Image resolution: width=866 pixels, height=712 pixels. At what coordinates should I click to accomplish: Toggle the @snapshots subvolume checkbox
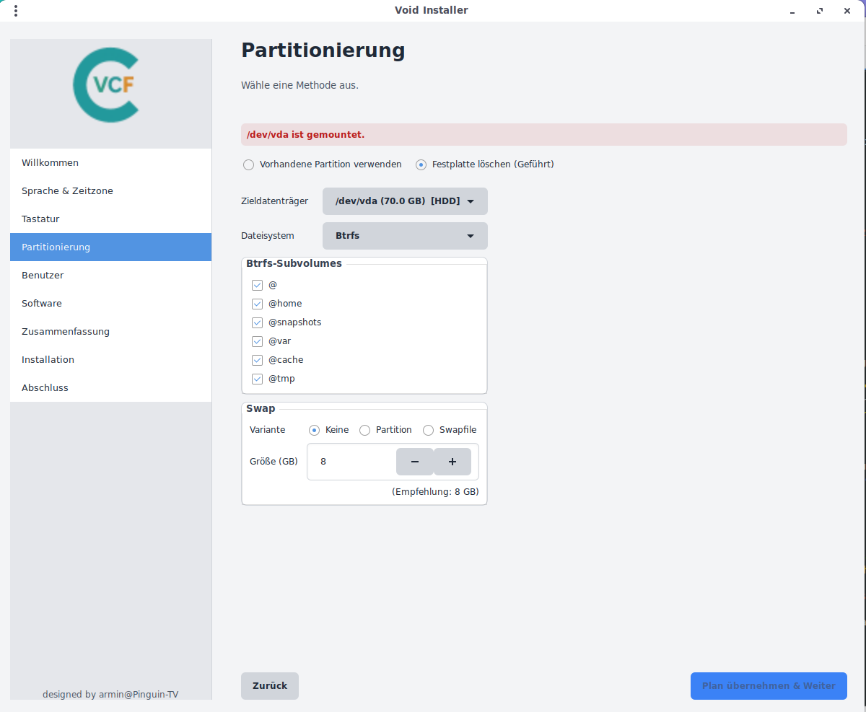[x=257, y=322]
